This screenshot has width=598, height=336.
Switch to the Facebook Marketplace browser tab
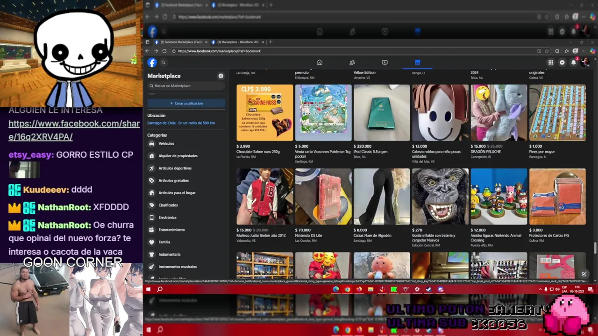tap(181, 42)
